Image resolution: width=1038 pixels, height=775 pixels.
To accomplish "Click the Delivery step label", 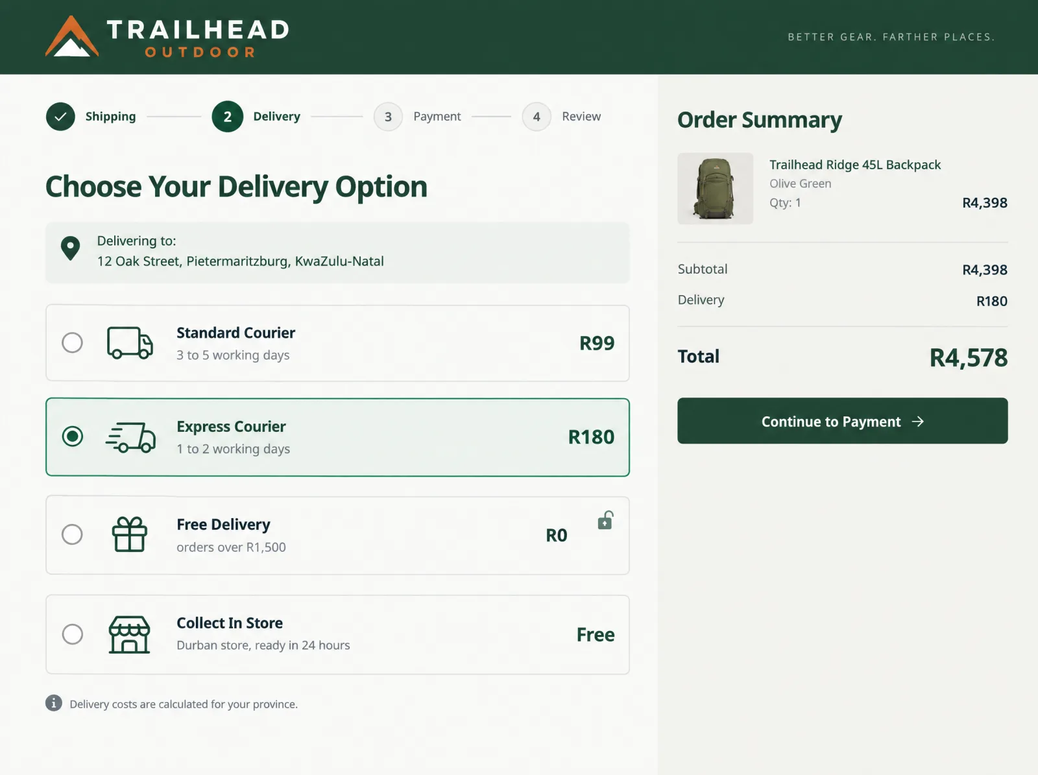I will coord(276,117).
